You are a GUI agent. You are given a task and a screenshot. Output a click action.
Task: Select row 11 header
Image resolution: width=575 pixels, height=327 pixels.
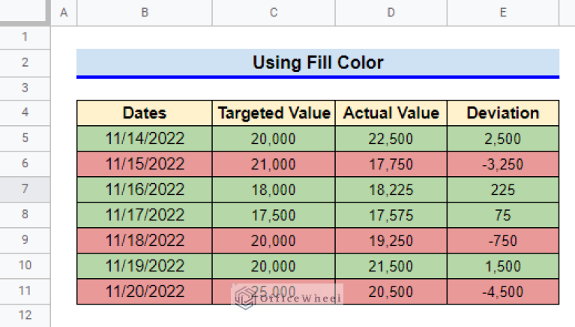(x=25, y=291)
